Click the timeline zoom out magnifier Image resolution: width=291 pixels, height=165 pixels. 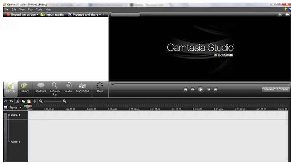41,101
